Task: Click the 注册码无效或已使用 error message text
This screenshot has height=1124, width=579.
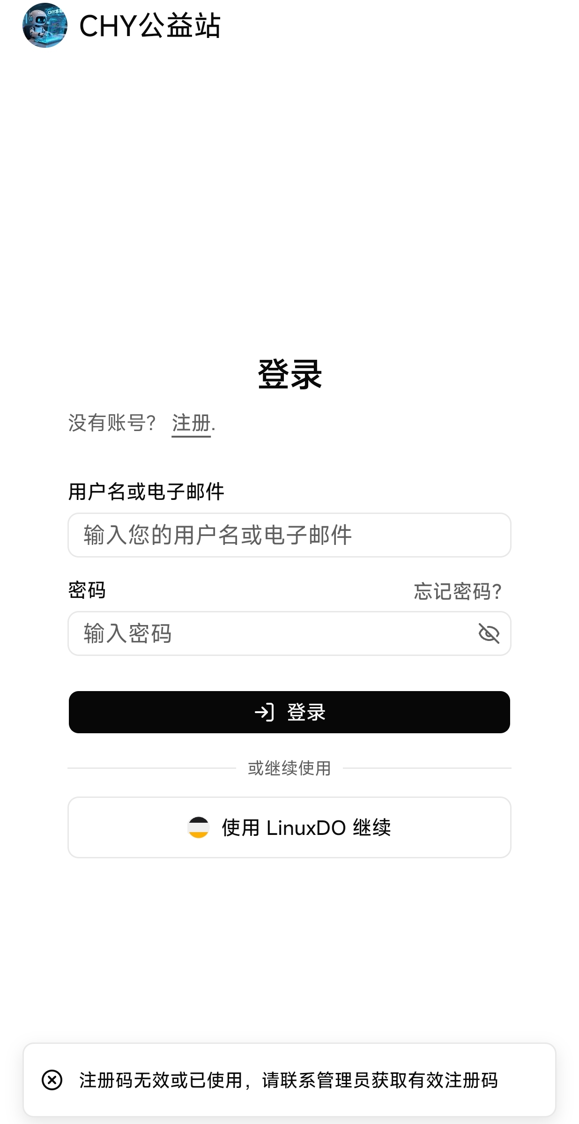Action: [161, 1080]
